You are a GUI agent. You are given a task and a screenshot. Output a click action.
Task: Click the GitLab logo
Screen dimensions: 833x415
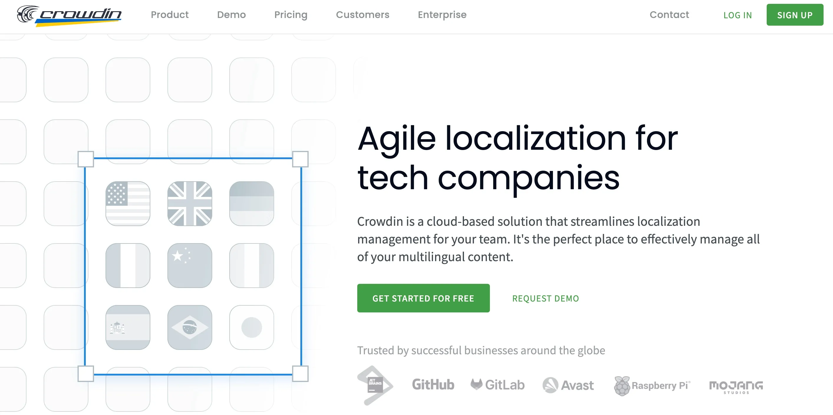(x=497, y=385)
